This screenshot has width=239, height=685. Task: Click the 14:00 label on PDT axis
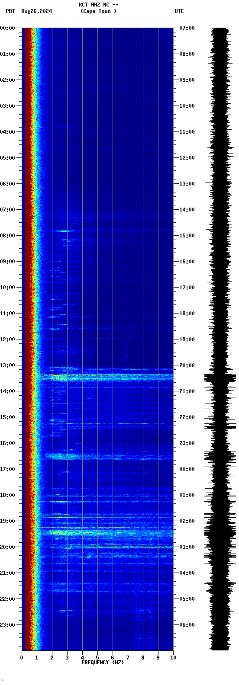coord(7,391)
